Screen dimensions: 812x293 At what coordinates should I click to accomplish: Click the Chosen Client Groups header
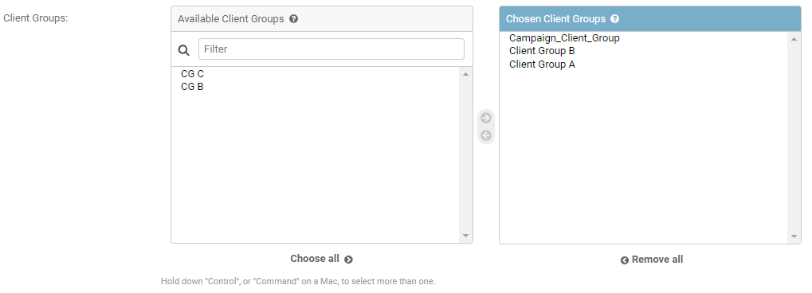pos(650,19)
